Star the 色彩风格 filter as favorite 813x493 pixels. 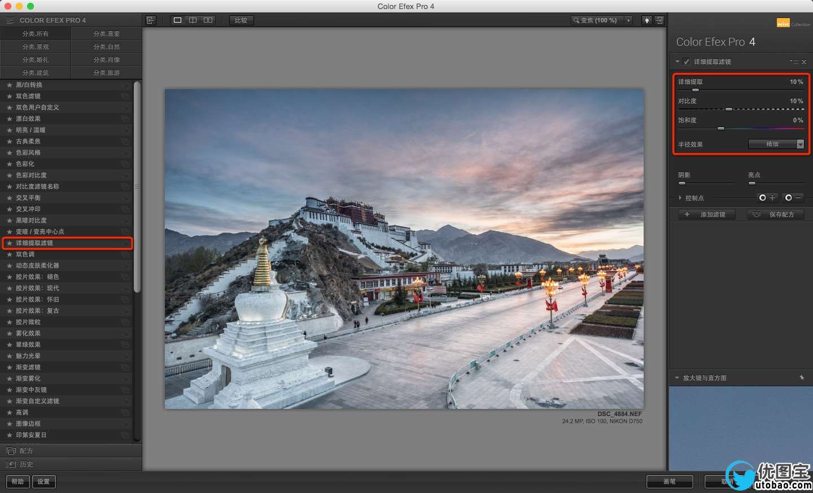pos(10,152)
